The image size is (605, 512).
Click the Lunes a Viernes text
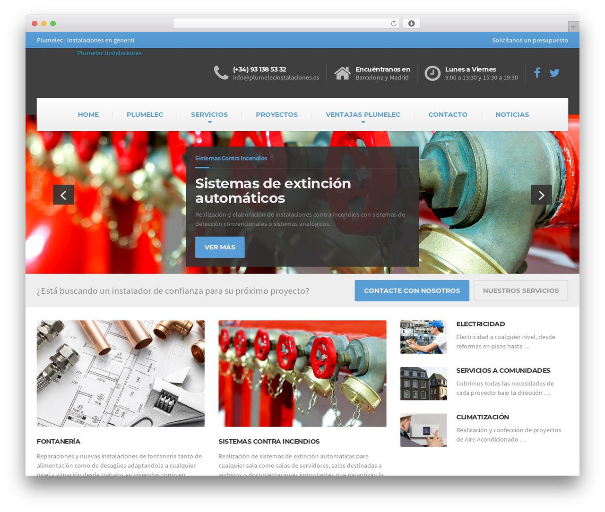point(470,69)
